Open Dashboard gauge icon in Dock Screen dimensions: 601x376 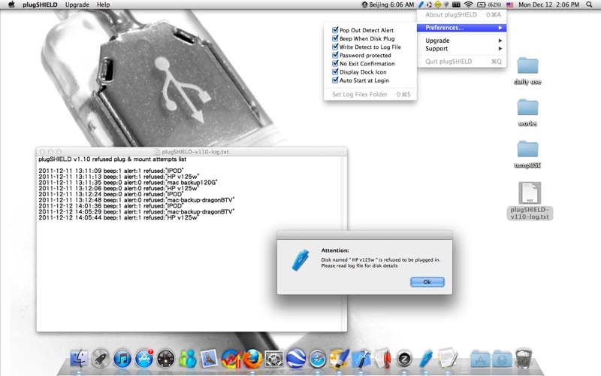166,359
